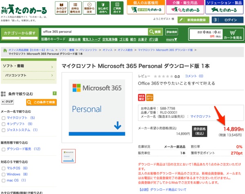The height and width of the screenshot is (194, 245).
Task: Open ソフト・書籍 breadcrumb link
Action: pos(67,50)
